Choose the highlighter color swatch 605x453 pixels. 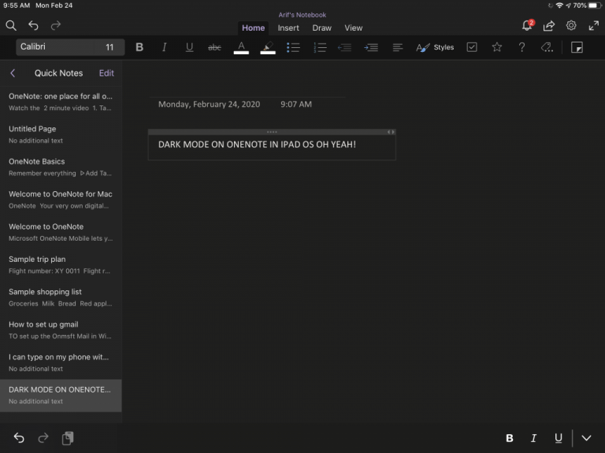pos(268,48)
